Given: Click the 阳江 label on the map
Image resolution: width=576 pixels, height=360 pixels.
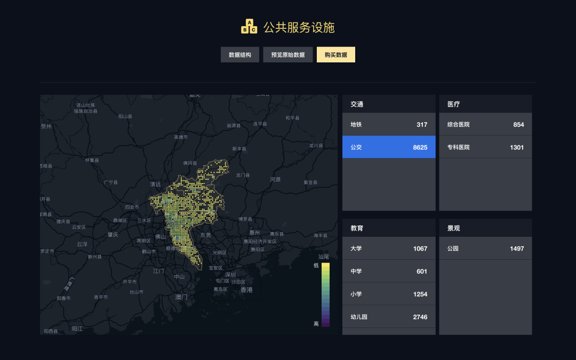Looking at the screenshot, I should [x=77, y=329].
